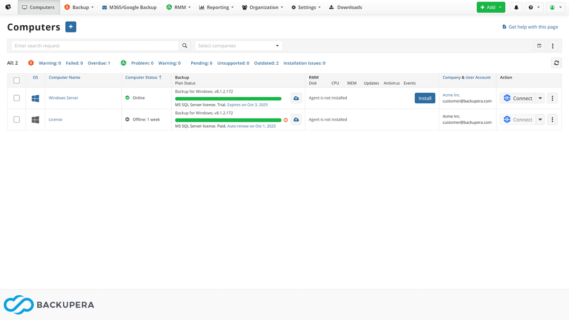Click the search magnifier icon

tap(185, 46)
